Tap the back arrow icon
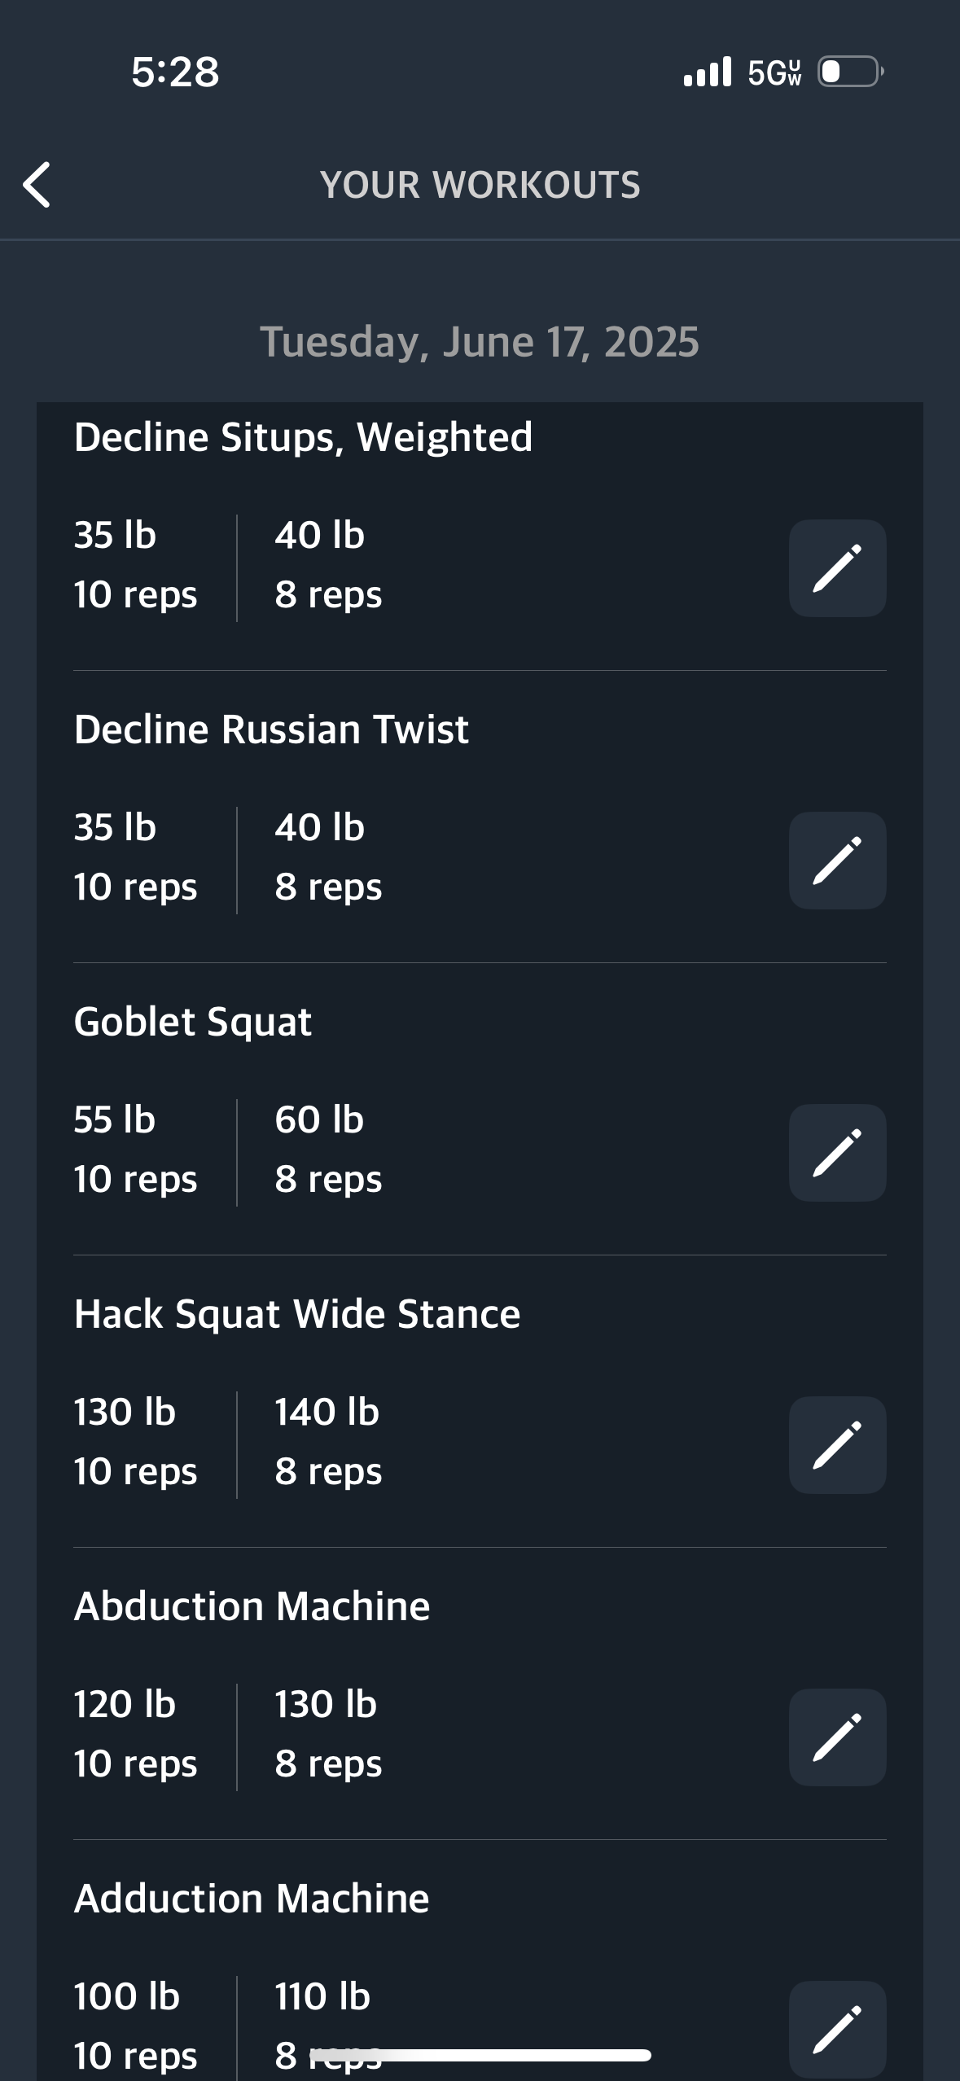Image resolution: width=960 pixels, height=2081 pixels. tap(37, 185)
